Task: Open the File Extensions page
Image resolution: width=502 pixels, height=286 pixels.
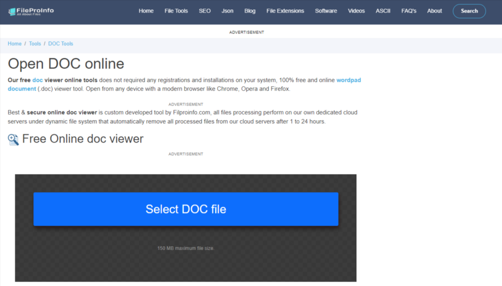Action: click(285, 10)
